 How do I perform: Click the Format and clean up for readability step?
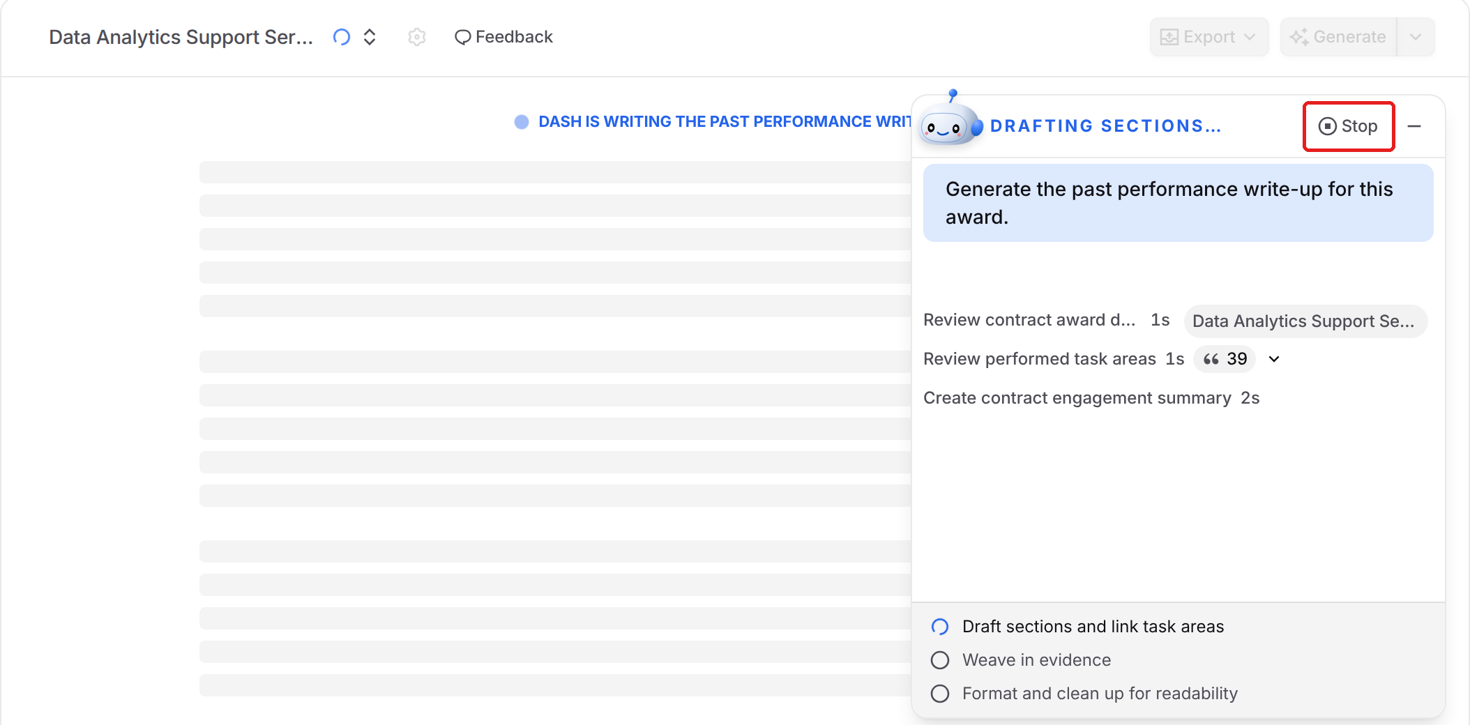[1100, 694]
